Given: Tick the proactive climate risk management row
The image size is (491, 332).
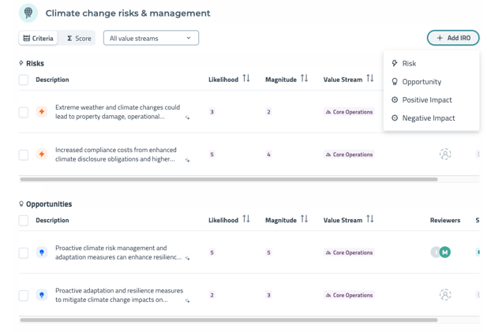Looking at the screenshot, I should pyautogui.click(x=24, y=253).
